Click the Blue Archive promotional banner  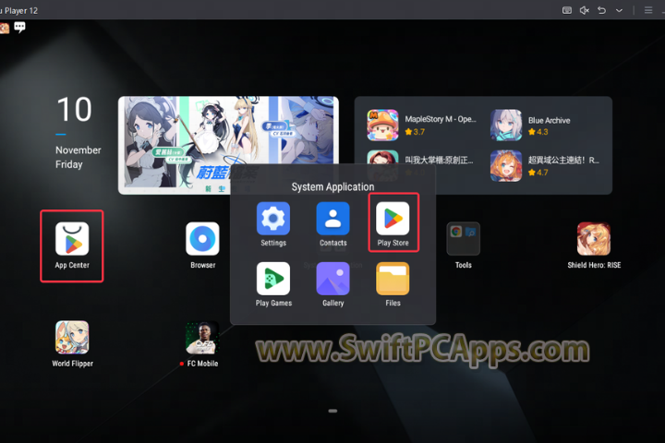228,145
